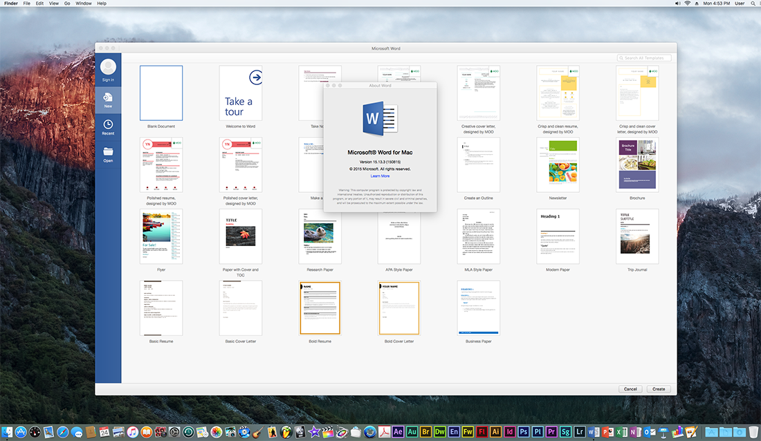Choose the Newsletter template

click(x=558, y=165)
